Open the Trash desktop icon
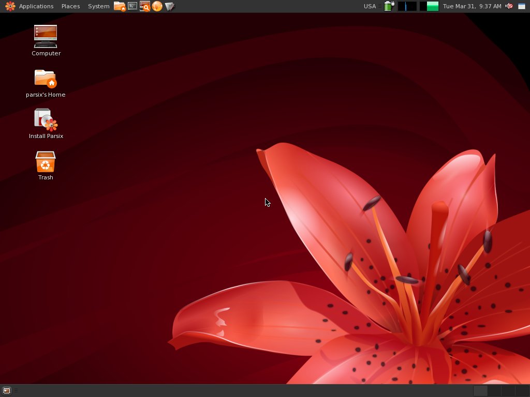This screenshot has height=397, width=530. pyautogui.click(x=46, y=162)
